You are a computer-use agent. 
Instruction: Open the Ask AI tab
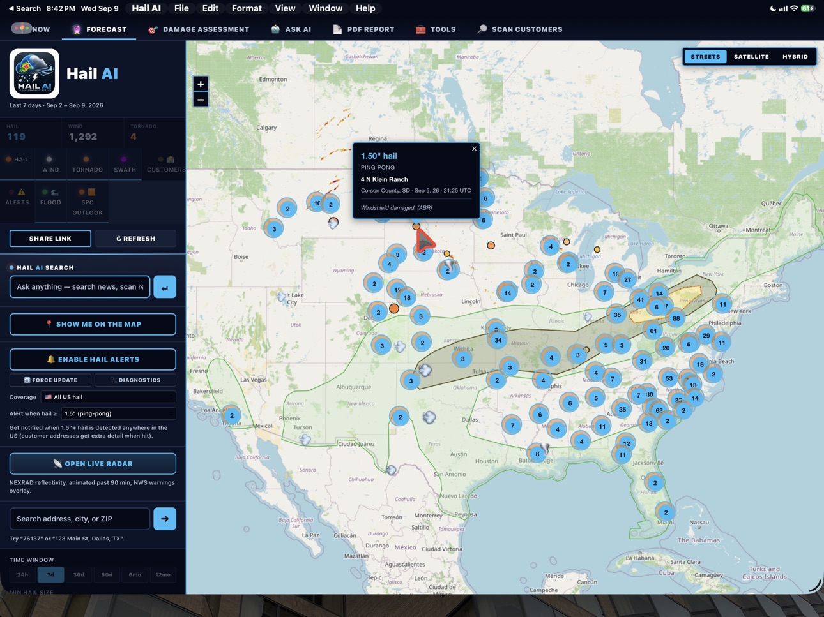(291, 29)
